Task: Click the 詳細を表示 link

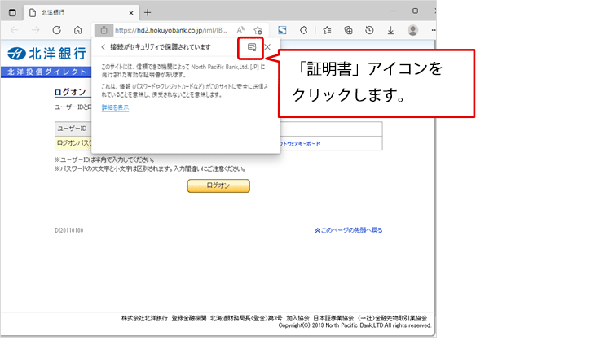Action: 115,107
